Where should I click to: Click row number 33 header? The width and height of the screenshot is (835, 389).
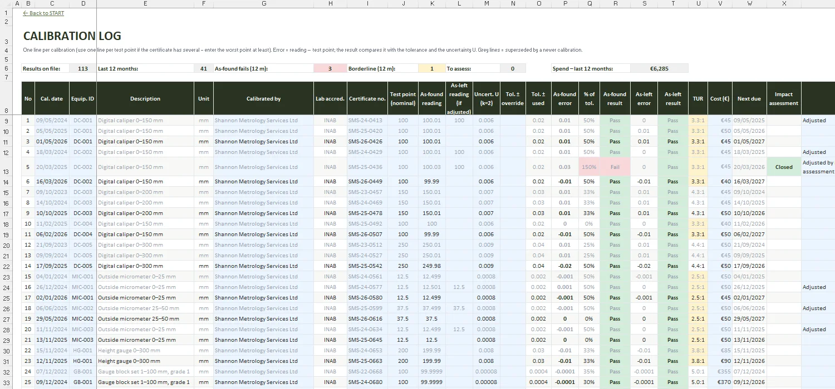pos(6,382)
